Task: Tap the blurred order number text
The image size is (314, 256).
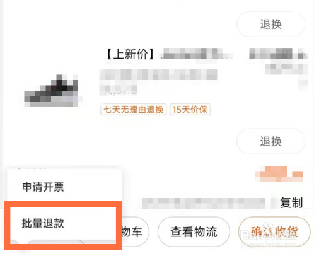Action: (204, 203)
